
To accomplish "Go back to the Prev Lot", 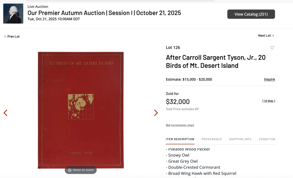I will [x=12, y=37].
